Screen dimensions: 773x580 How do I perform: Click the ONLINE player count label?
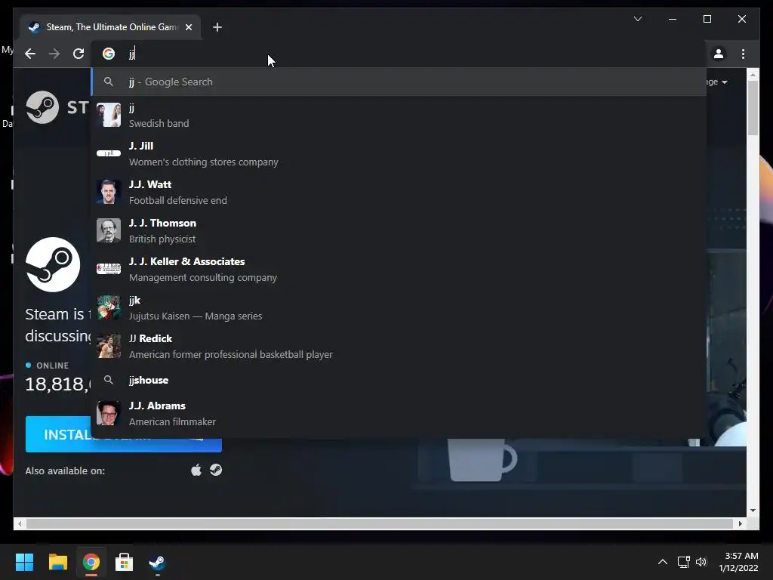[52, 366]
